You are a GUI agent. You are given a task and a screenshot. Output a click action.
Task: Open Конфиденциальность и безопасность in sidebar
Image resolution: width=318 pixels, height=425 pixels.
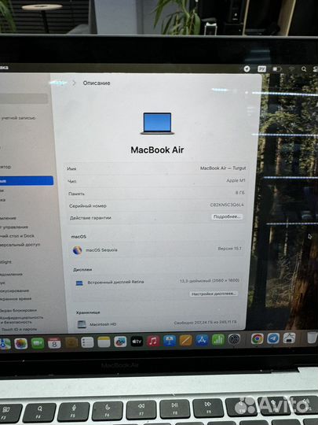point(21,320)
